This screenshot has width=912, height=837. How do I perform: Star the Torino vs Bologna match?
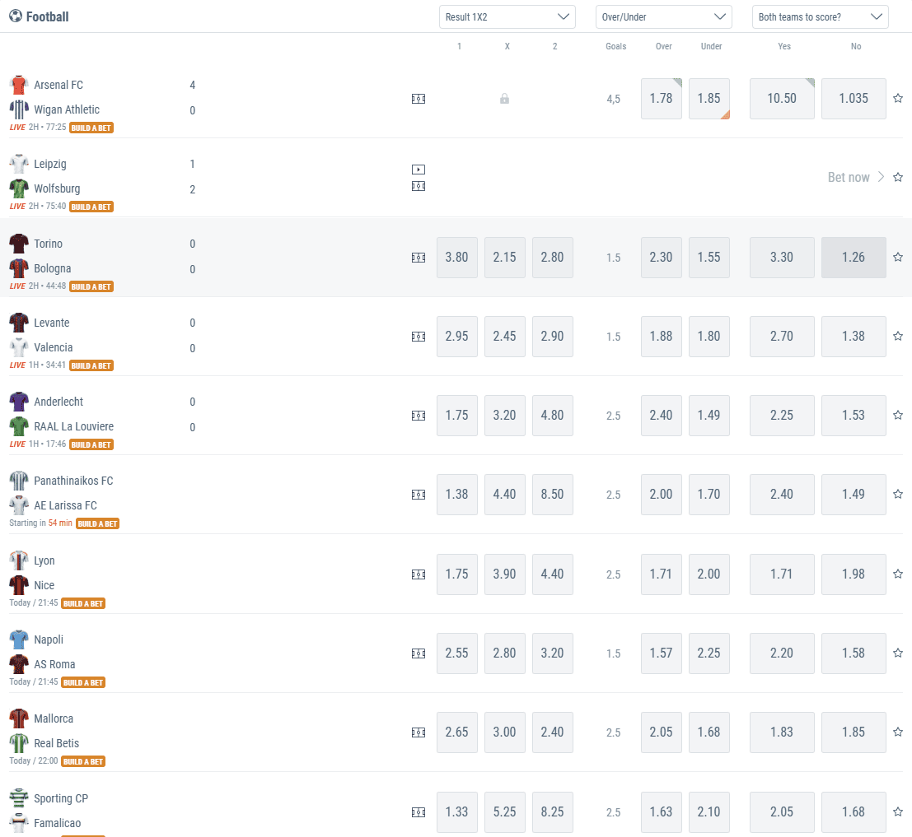click(x=898, y=257)
